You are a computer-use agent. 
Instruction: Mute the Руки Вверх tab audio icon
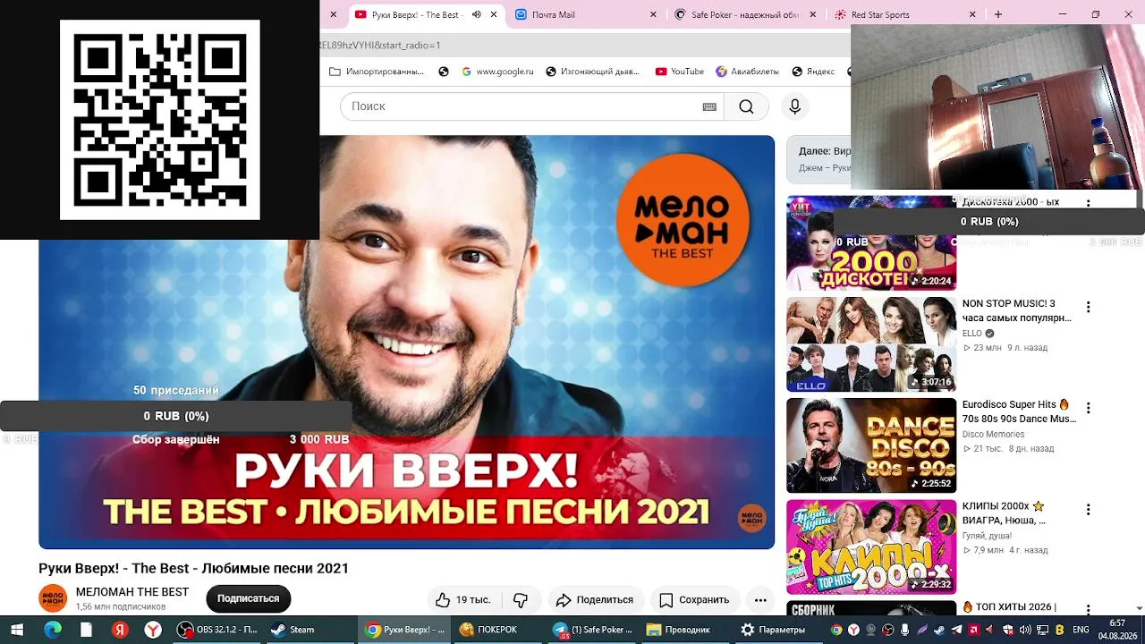coord(476,14)
